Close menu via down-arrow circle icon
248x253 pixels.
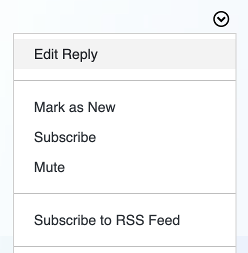point(221,19)
